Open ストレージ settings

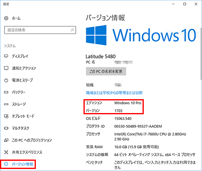19,104
